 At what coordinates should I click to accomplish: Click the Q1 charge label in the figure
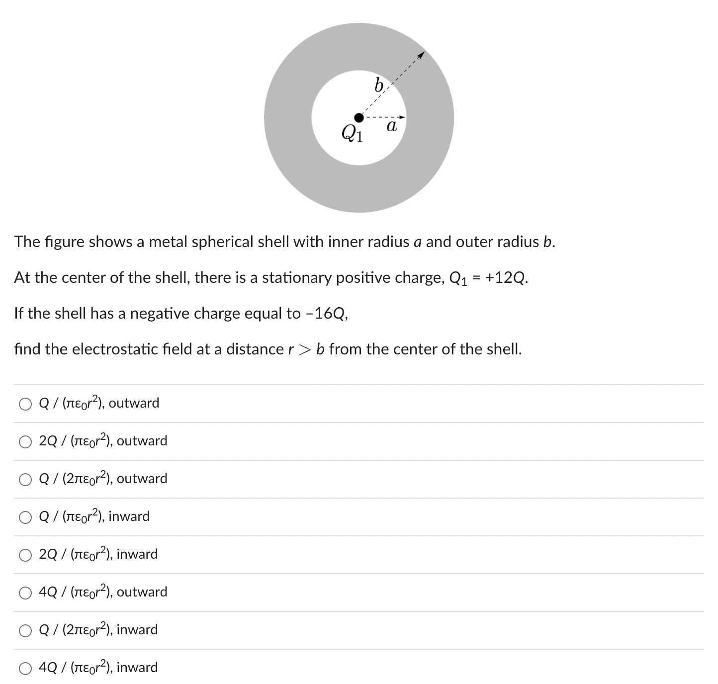pyautogui.click(x=352, y=133)
